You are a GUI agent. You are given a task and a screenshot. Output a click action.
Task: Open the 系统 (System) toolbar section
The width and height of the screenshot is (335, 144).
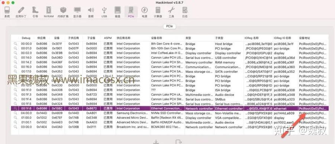click(x=7, y=12)
